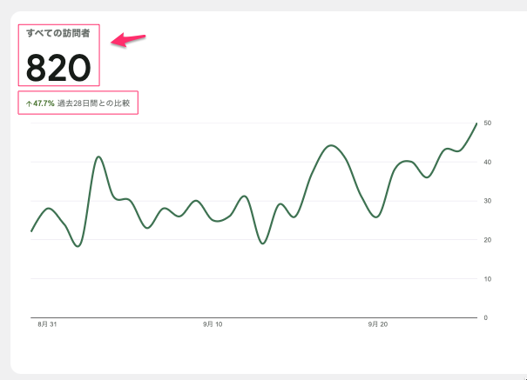Click the 10 label on the y-axis

(x=488, y=278)
